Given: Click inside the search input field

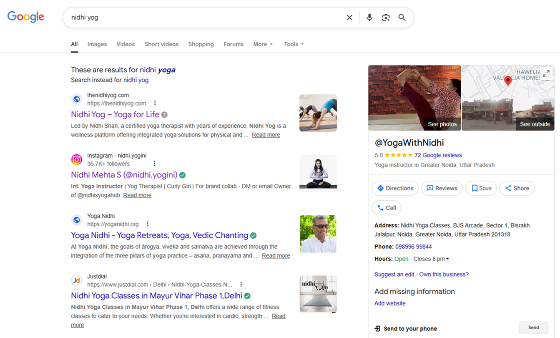Looking at the screenshot, I should (x=204, y=18).
